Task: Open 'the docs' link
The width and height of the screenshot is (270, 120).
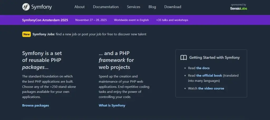Action: (x=203, y=68)
